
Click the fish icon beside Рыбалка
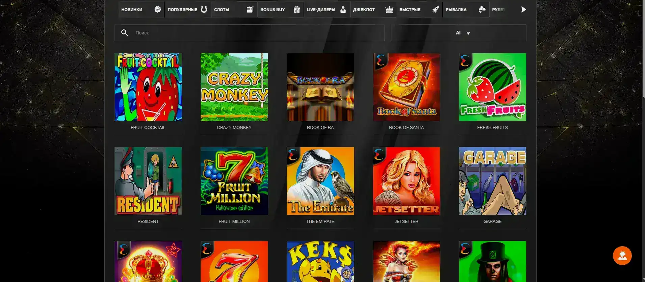(x=482, y=9)
